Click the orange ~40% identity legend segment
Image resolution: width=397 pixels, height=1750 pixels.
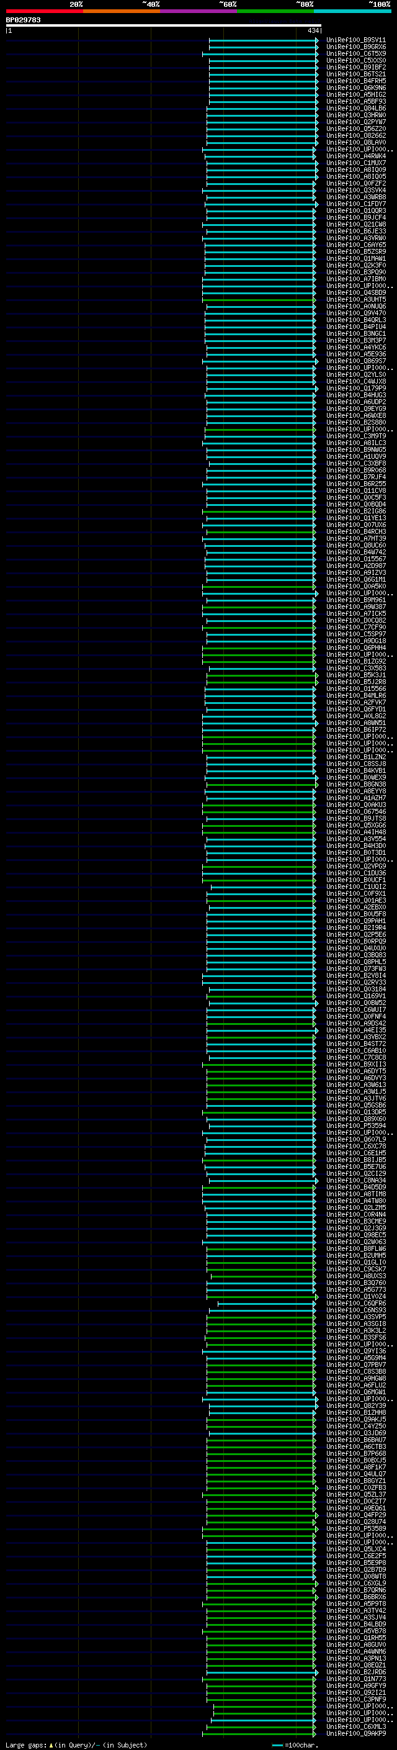(x=122, y=11)
